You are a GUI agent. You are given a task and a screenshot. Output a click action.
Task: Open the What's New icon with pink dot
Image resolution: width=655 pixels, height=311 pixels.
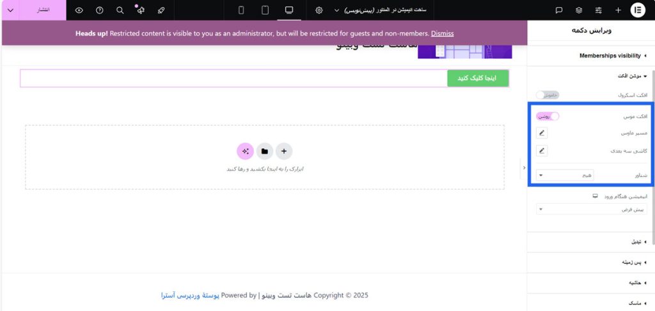tap(140, 10)
